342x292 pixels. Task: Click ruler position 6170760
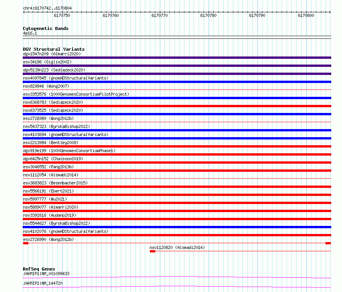[111, 15]
